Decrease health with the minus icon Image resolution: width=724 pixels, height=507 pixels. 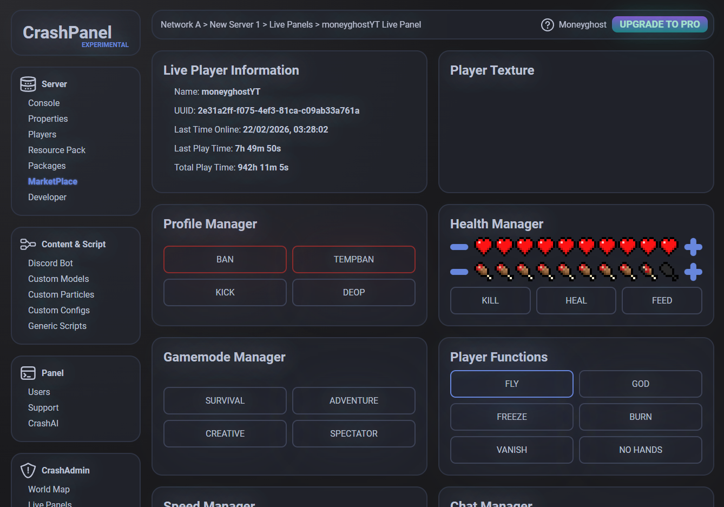coord(459,247)
